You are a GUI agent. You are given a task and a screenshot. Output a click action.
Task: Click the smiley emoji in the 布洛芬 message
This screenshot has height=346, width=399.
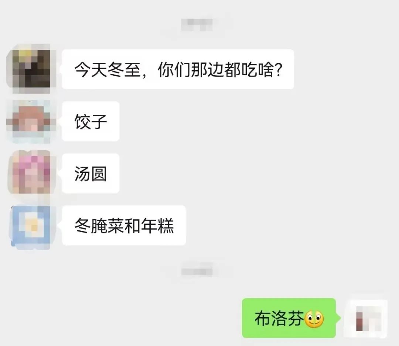(314, 319)
